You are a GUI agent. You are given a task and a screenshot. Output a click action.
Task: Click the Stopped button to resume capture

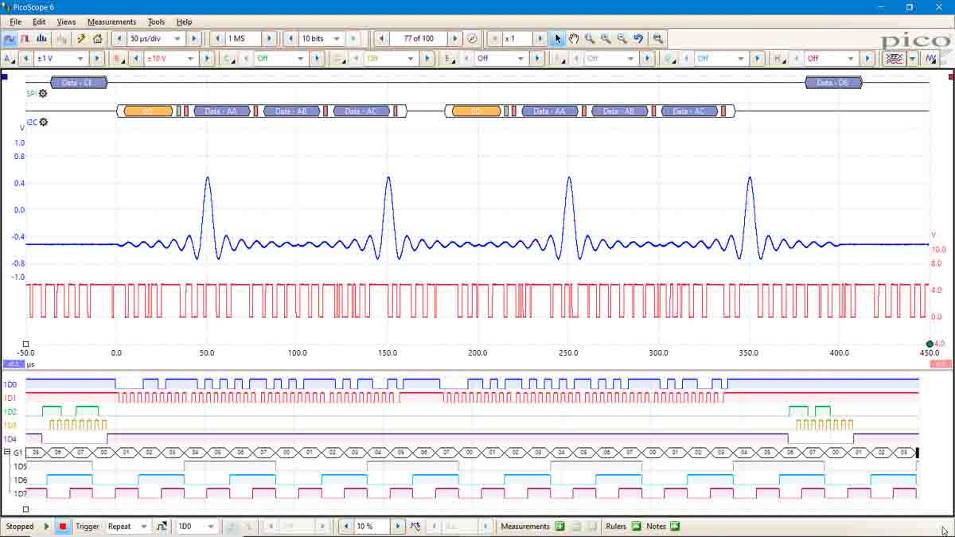tap(20, 526)
